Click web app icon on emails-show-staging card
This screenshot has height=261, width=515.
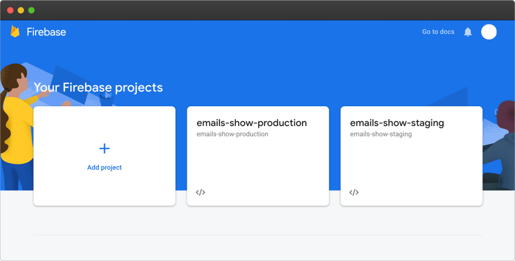coord(353,193)
